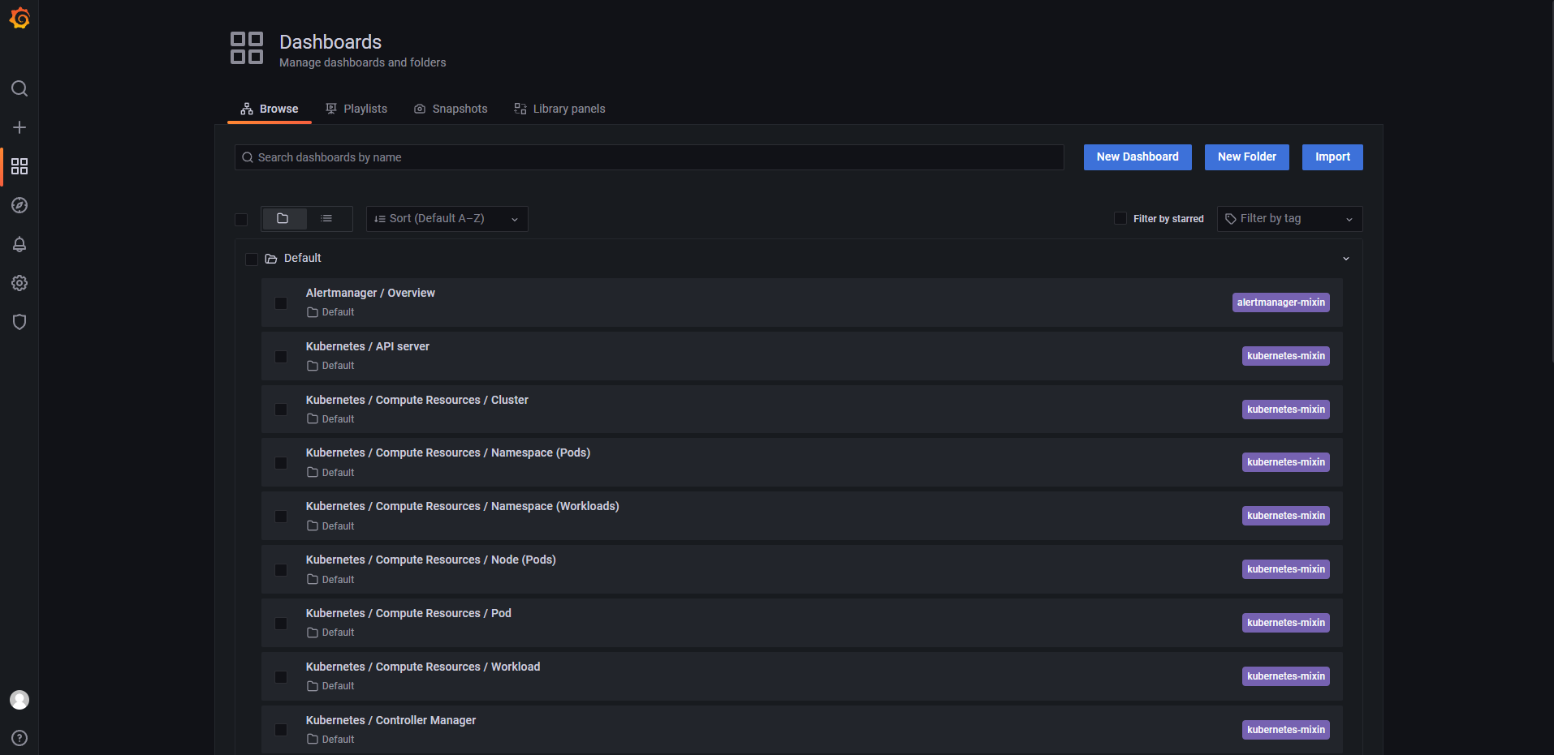This screenshot has width=1554, height=755.
Task: Open Kubernetes / Compute Resources / Pod
Action: click(408, 613)
